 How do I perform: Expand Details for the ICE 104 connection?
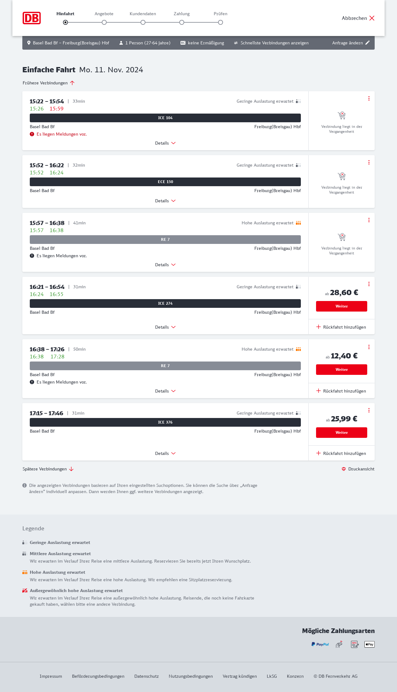(x=165, y=143)
